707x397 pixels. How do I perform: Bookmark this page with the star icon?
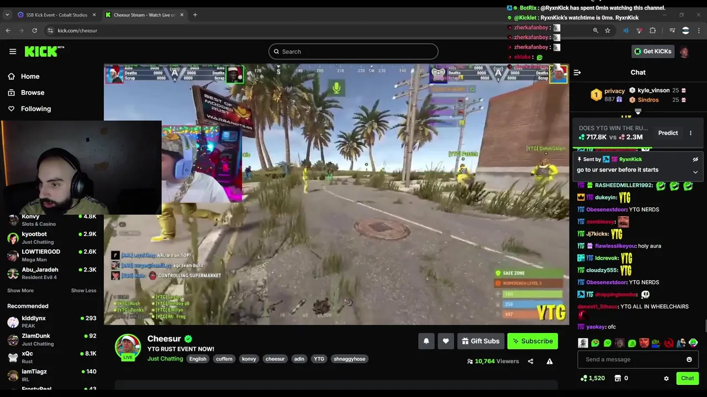pos(608,30)
